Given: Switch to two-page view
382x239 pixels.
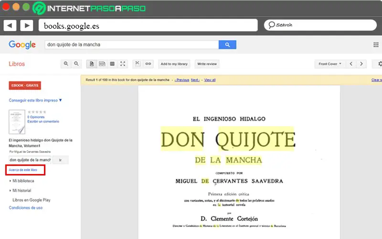Looking at the screenshot, I should (102, 64).
